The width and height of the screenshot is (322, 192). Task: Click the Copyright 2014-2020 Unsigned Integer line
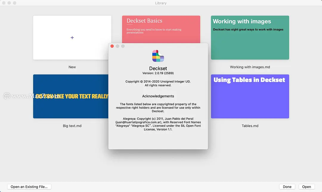pyautogui.click(x=158, y=82)
